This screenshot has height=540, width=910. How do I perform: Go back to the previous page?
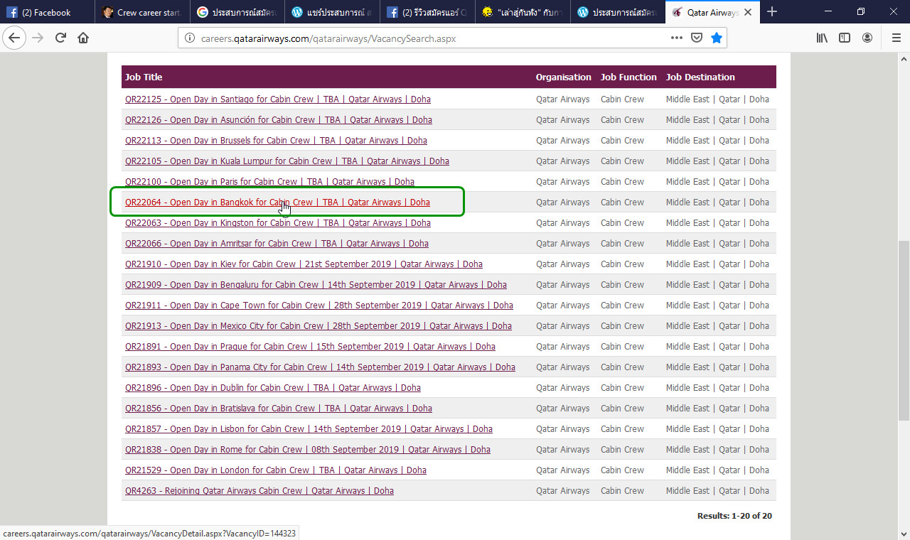coord(14,38)
